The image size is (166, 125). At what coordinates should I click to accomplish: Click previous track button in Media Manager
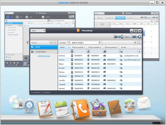(7, 63)
